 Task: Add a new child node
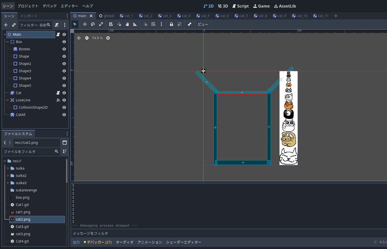(x=5, y=25)
